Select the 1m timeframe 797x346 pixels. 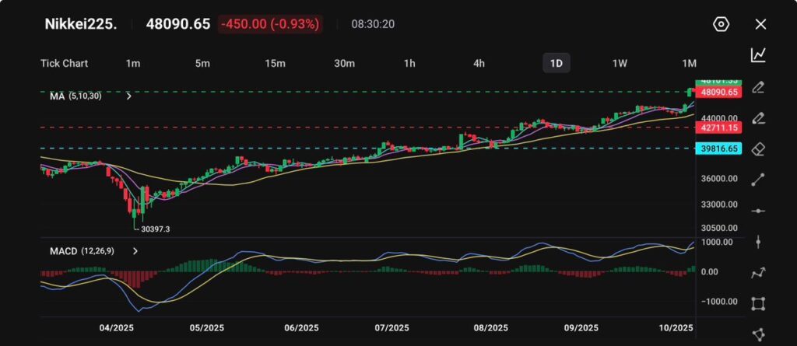pyautogui.click(x=133, y=63)
